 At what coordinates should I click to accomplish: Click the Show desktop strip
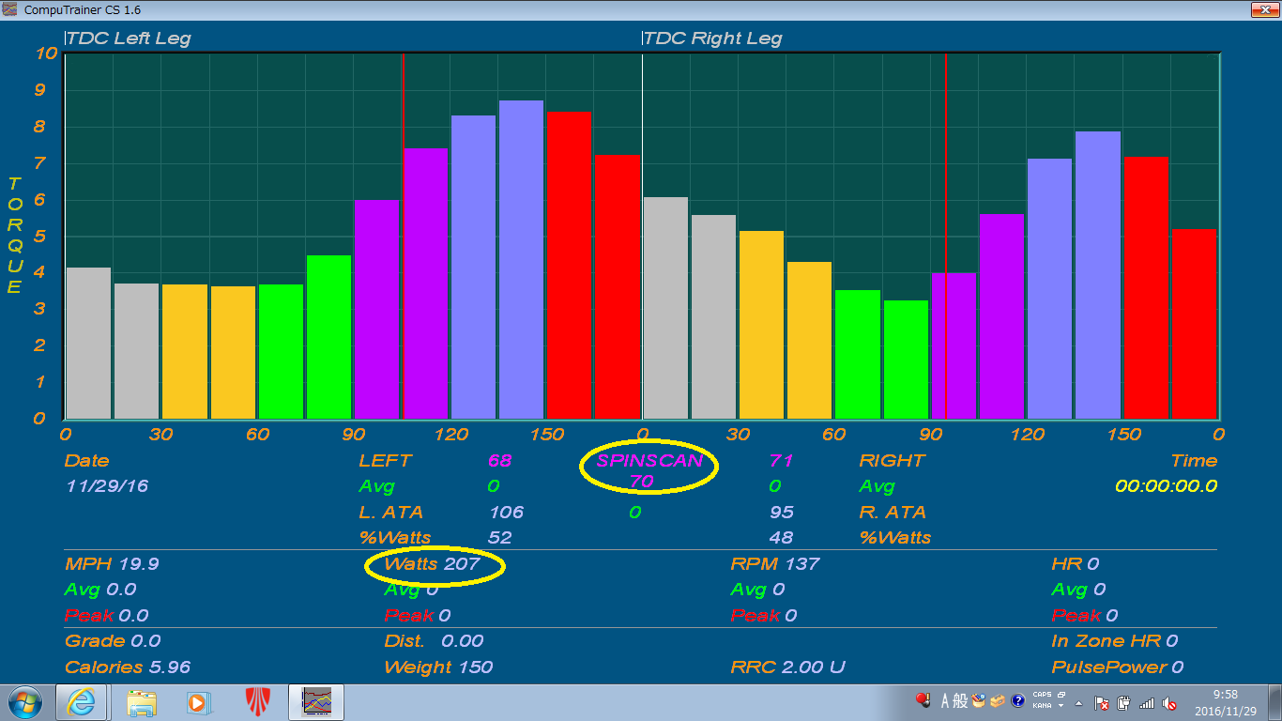click(1274, 702)
